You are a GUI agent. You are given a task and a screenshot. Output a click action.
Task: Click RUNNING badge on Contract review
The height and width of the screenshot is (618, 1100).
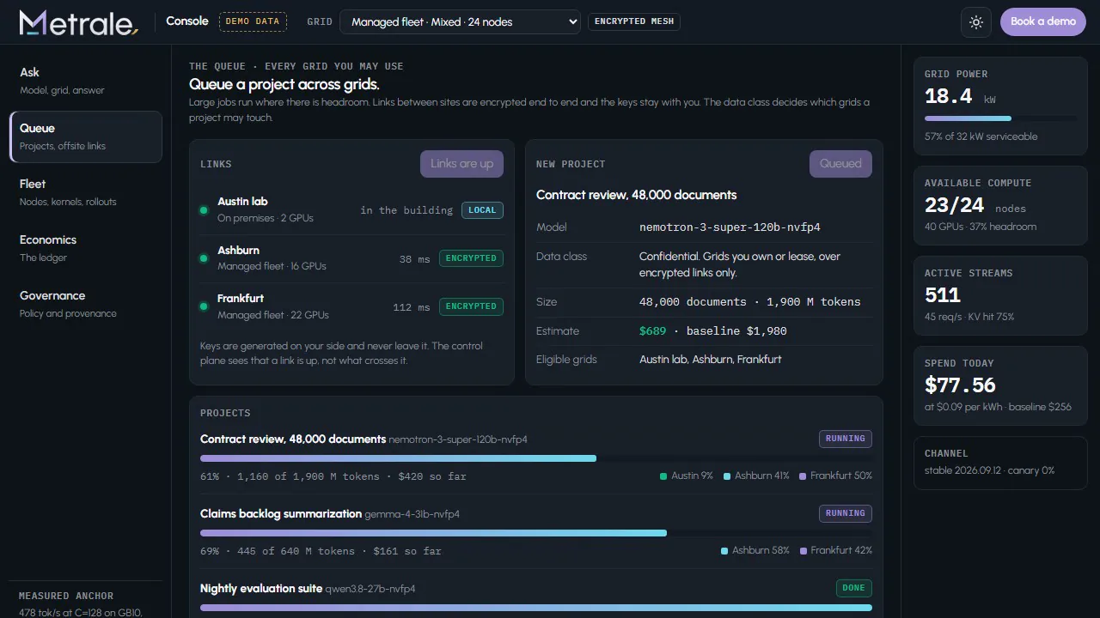[x=846, y=439]
